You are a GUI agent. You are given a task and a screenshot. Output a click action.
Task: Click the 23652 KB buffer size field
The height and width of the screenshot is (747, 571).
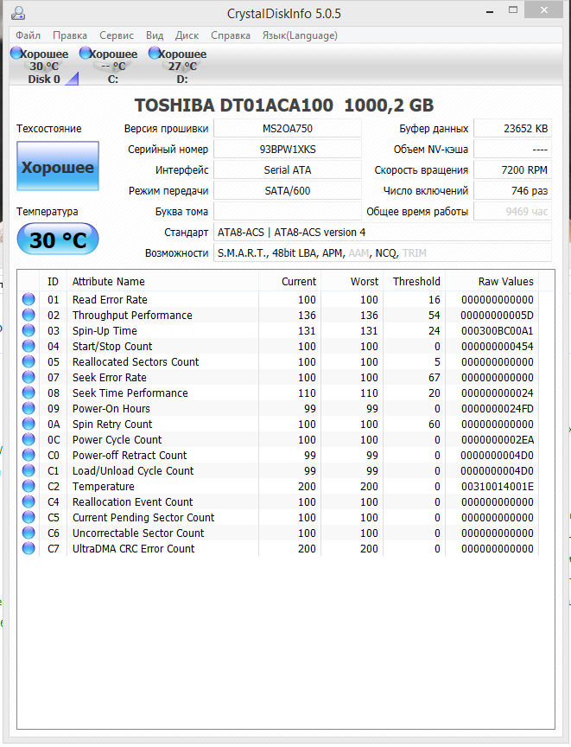[513, 129]
